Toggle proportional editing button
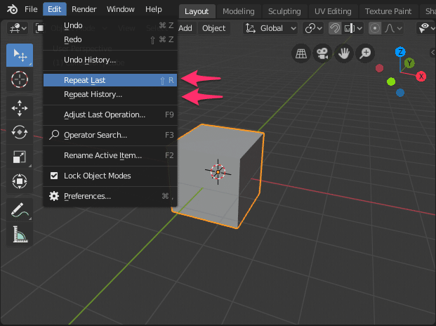The height and width of the screenshot is (326, 436). (375, 28)
